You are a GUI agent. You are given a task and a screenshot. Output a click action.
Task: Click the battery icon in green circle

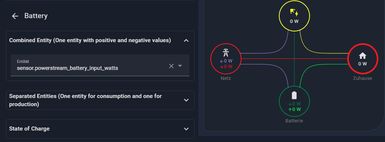pyautogui.click(x=294, y=95)
